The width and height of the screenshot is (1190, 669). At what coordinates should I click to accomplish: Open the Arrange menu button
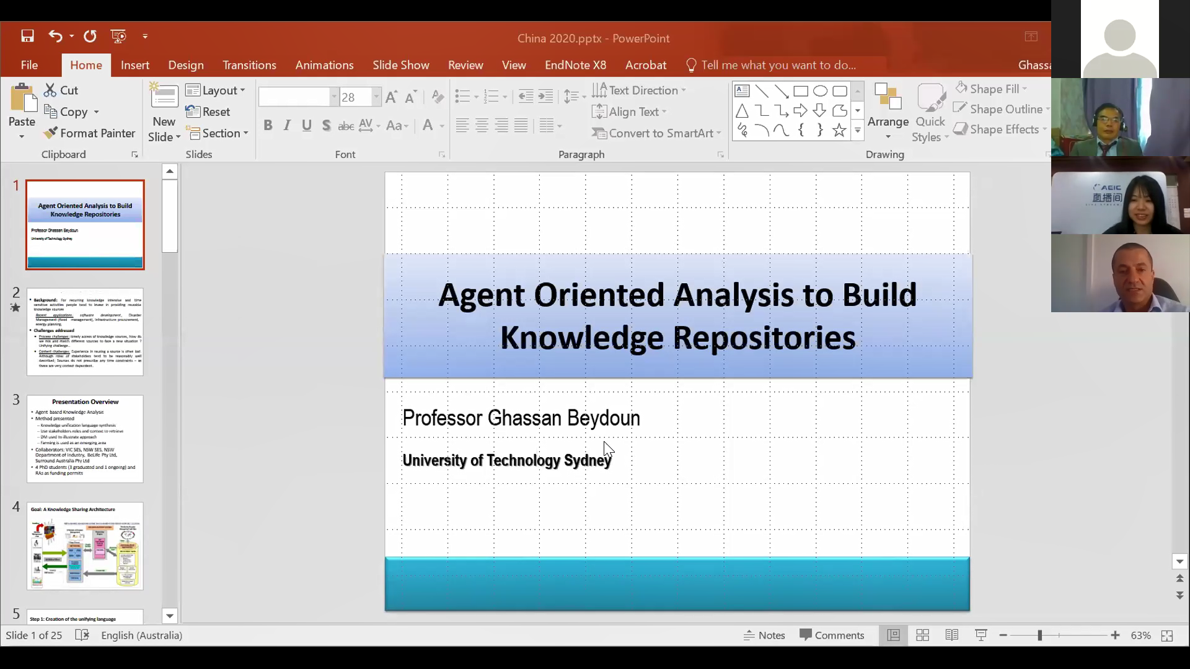click(888, 112)
